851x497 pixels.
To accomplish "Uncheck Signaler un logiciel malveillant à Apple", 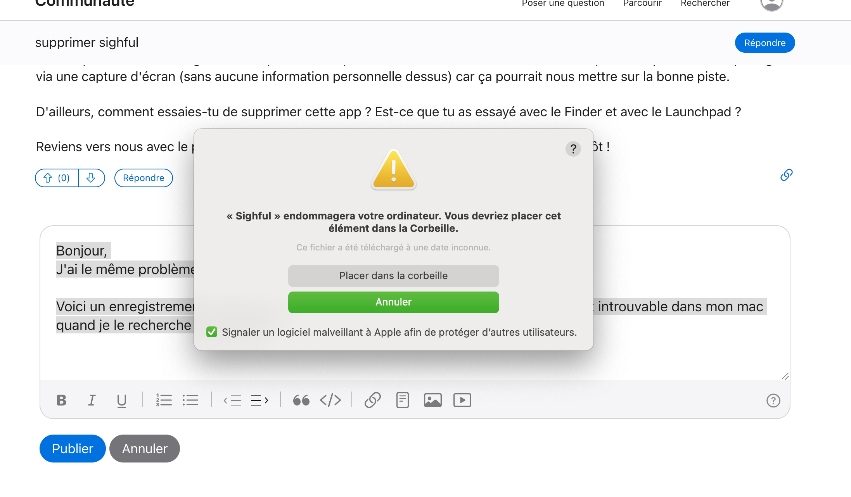I will point(212,332).
